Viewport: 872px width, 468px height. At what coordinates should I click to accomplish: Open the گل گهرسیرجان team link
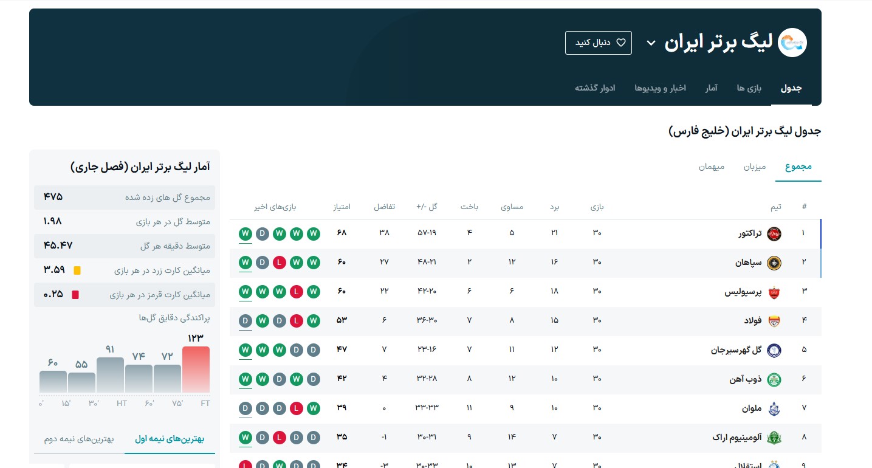pyautogui.click(x=736, y=350)
